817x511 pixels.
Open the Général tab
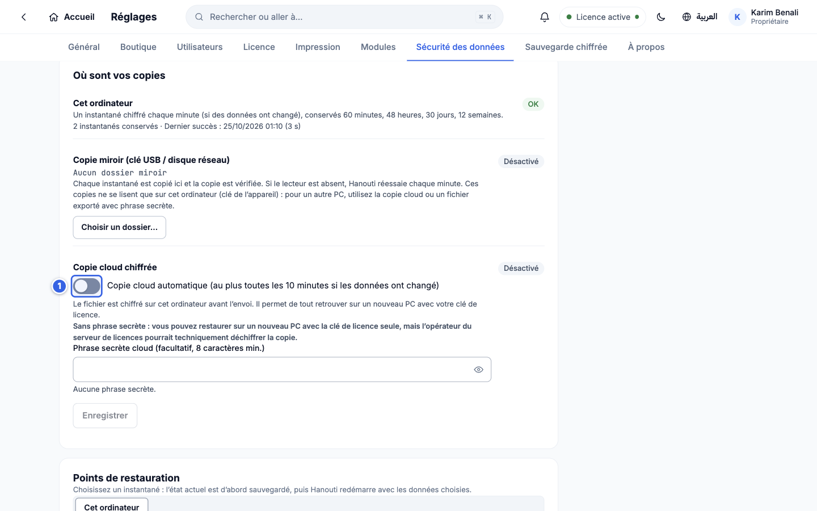point(84,47)
